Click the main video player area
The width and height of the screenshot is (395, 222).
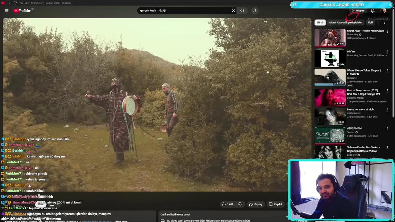(x=157, y=105)
